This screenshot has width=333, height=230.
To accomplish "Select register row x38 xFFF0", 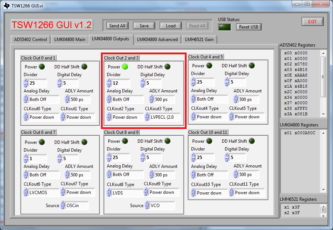I will [x=296, y=108].
